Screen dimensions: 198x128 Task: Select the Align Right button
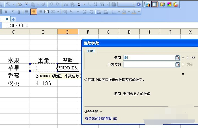40,12
